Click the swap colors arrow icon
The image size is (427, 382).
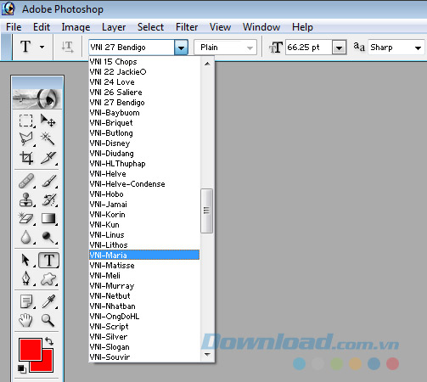coord(49,341)
